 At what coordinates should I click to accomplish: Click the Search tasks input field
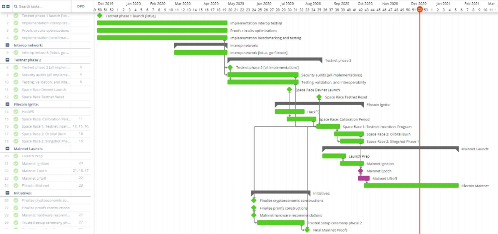(x=41, y=6)
